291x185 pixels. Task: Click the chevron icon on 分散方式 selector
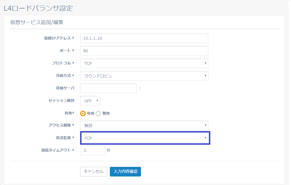point(206,76)
